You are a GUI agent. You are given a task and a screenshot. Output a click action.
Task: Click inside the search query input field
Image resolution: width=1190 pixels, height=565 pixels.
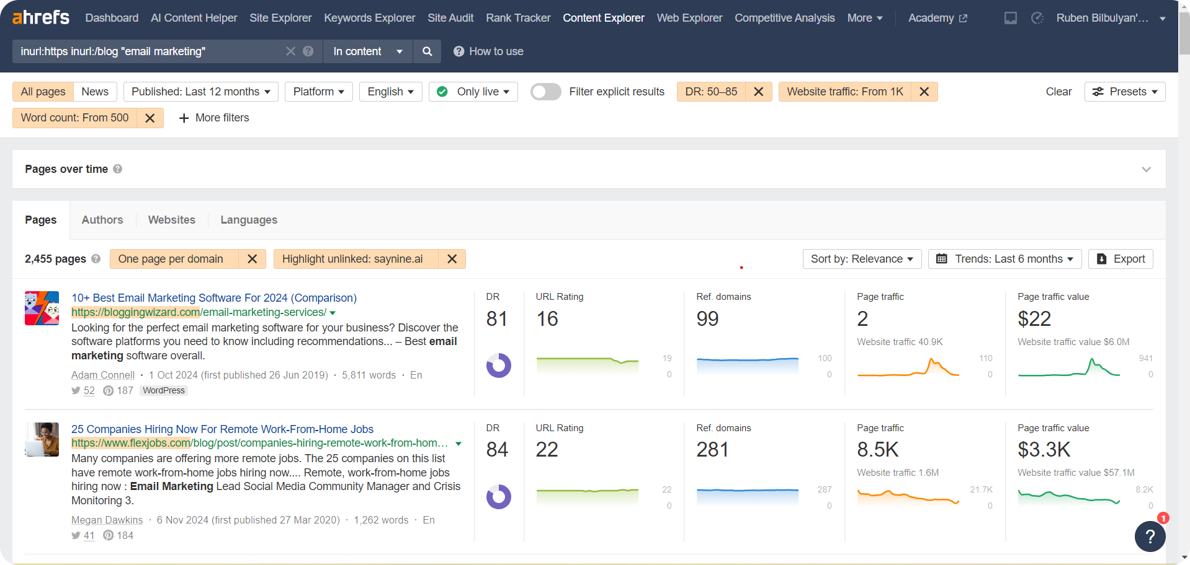click(149, 51)
